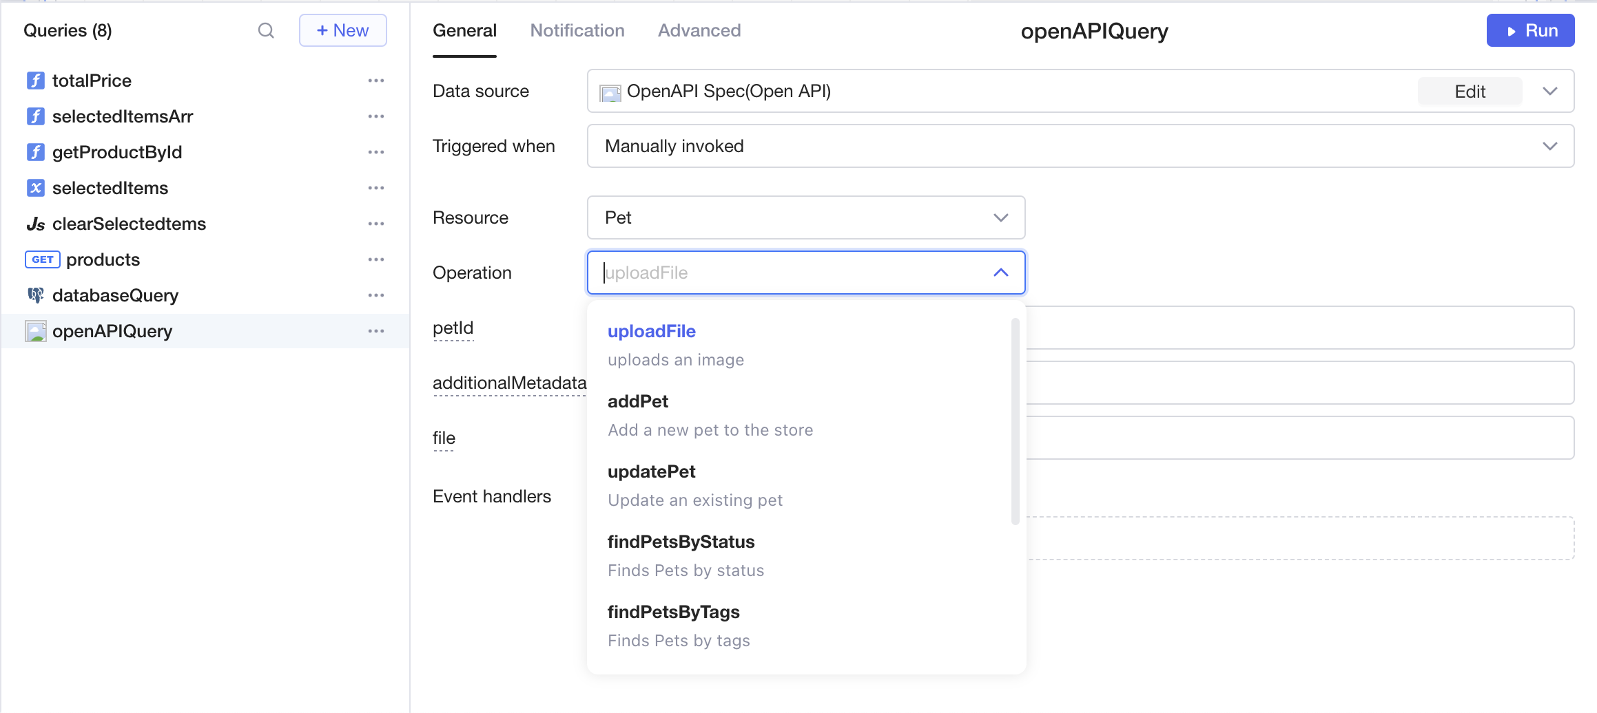Create a new query with + New

(342, 30)
